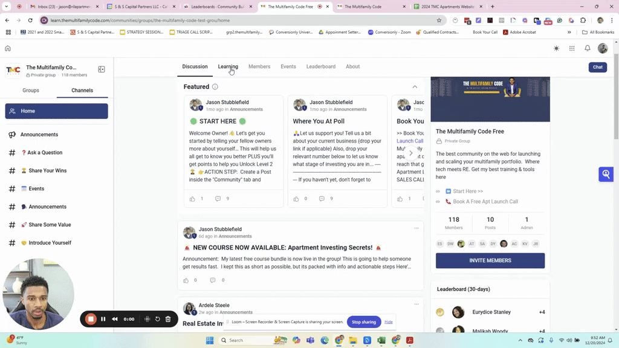
Task: Open the Events tab
Action: 288,66
